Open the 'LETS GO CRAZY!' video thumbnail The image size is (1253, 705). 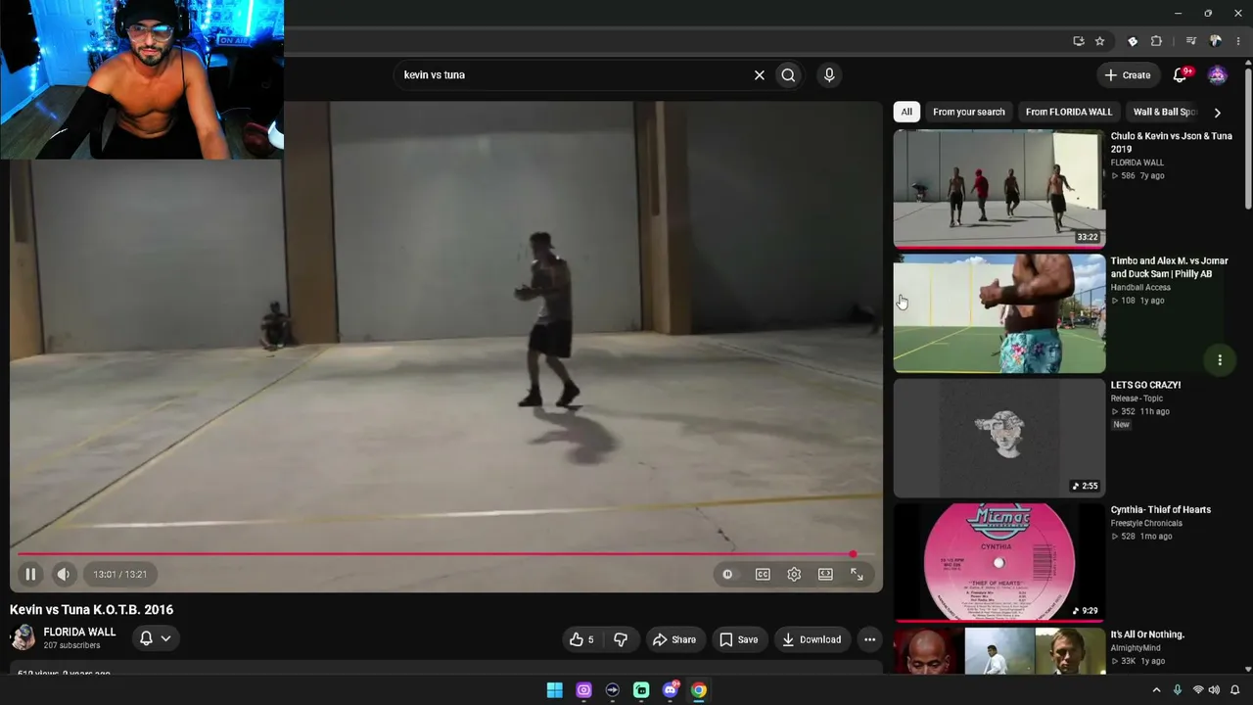pyautogui.click(x=998, y=438)
